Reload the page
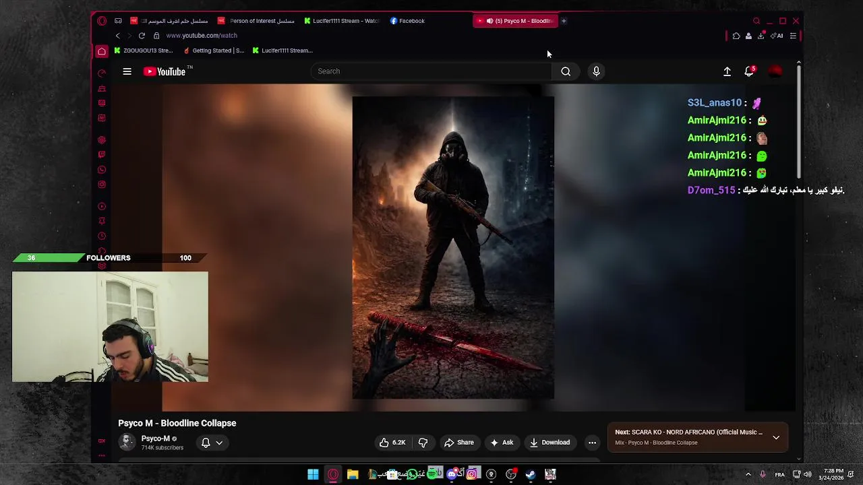The width and height of the screenshot is (863, 485). click(142, 36)
